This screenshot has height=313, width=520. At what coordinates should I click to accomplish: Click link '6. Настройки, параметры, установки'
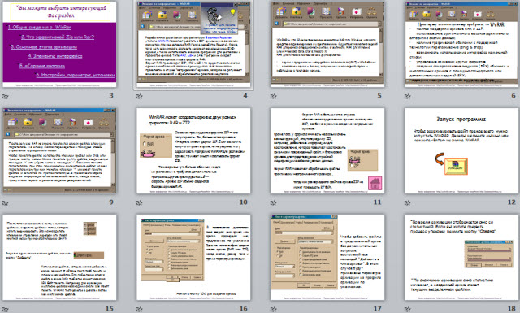click(x=76, y=75)
